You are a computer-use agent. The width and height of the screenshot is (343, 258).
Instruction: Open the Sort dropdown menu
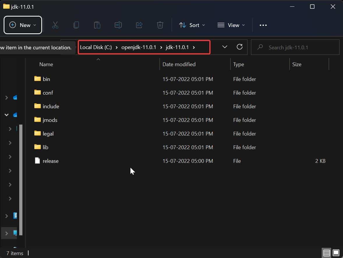[192, 25]
